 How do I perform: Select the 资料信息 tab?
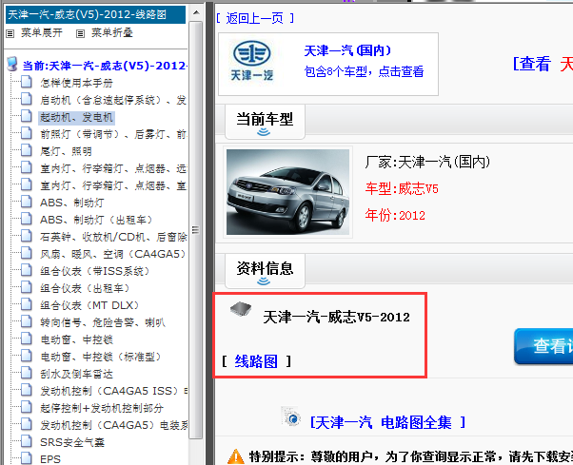click(x=265, y=270)
